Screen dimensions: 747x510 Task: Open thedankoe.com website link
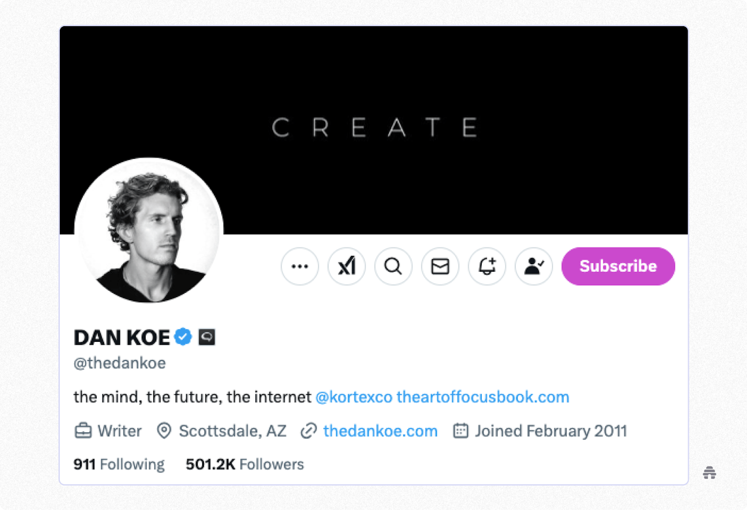point(380,431)
